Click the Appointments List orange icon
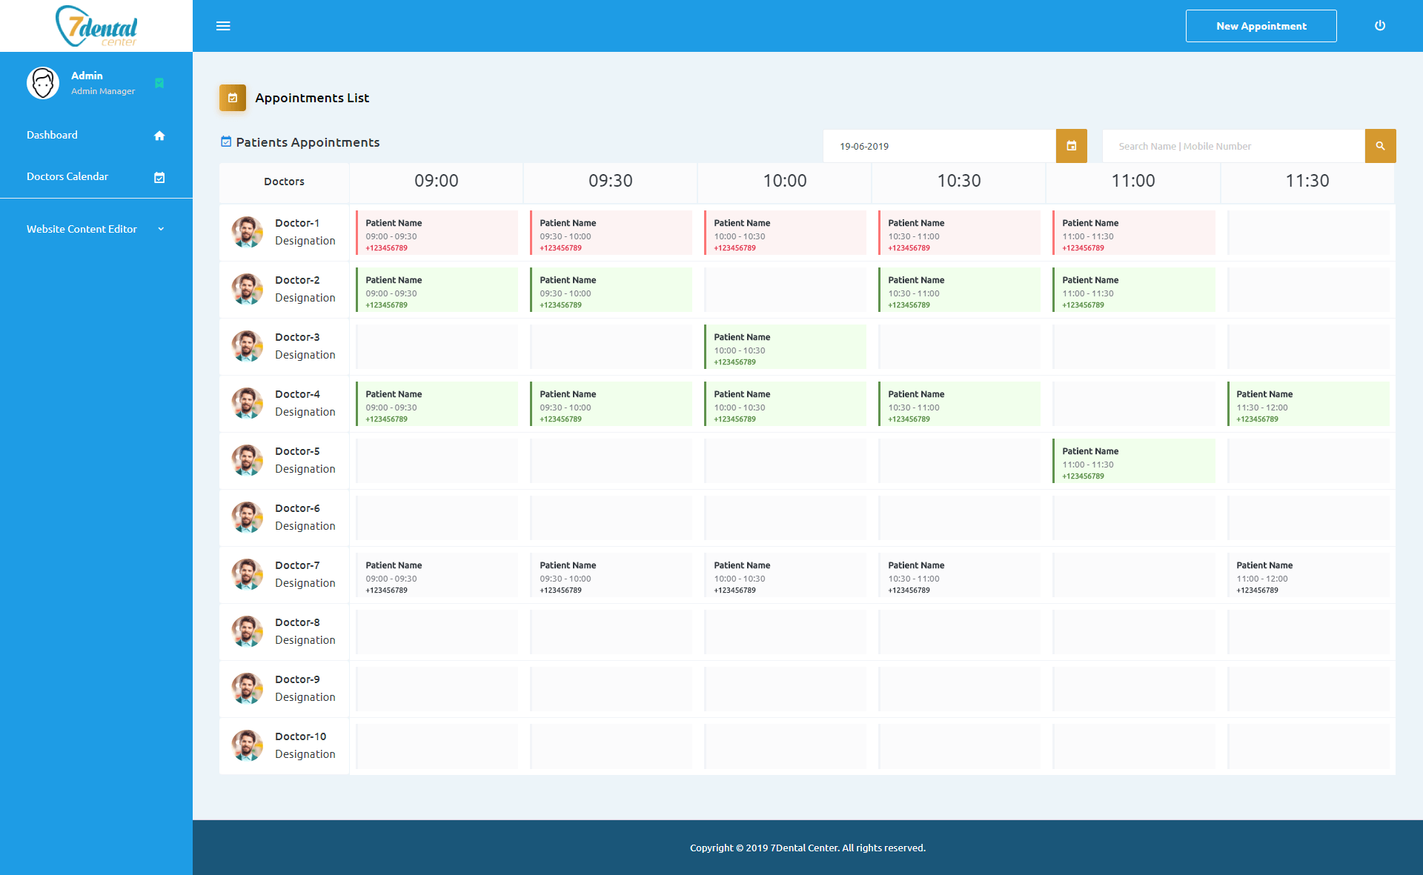 click(x=233, y=98)
